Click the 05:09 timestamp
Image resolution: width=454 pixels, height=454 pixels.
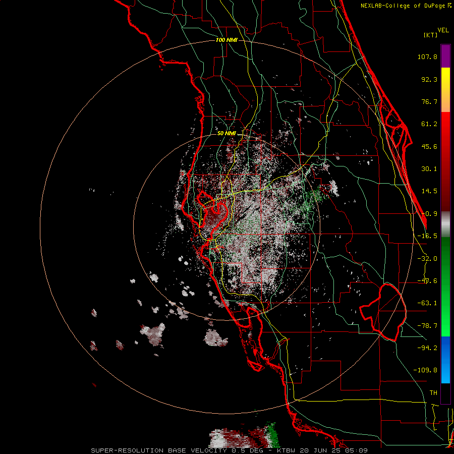point(357,450)
